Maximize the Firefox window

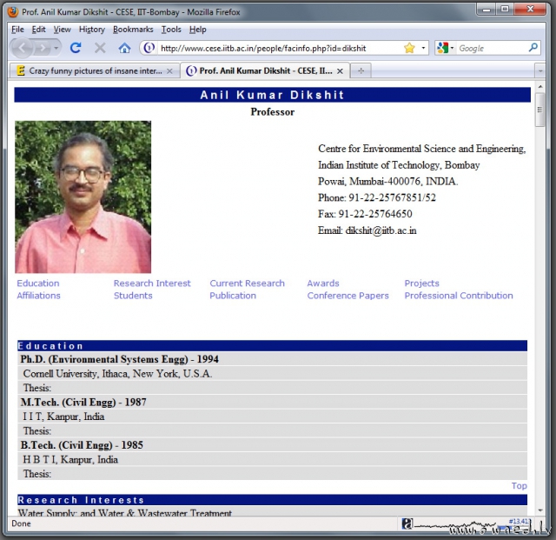[x=505, y=10]
